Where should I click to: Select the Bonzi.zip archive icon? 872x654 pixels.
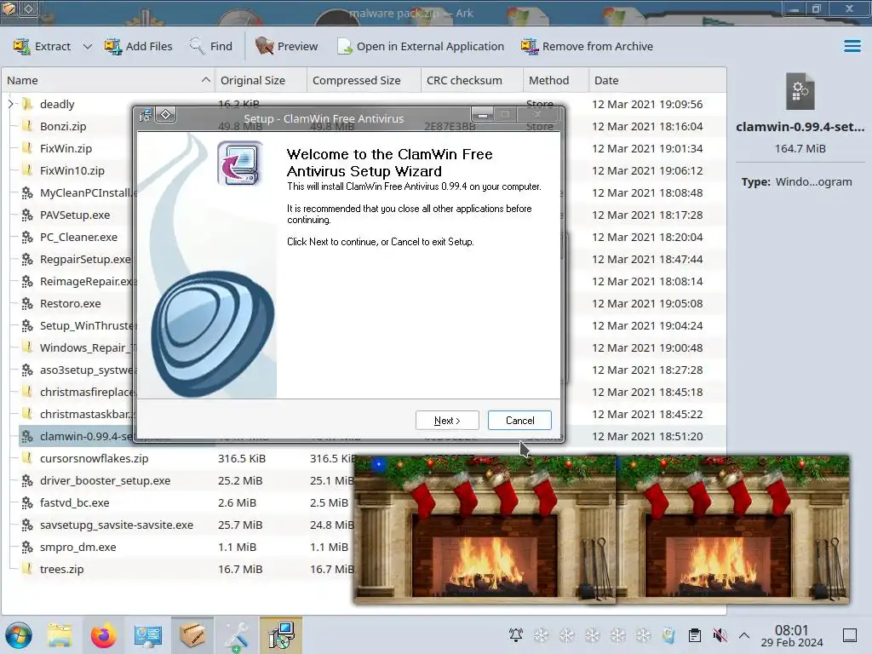pos(26,126)
